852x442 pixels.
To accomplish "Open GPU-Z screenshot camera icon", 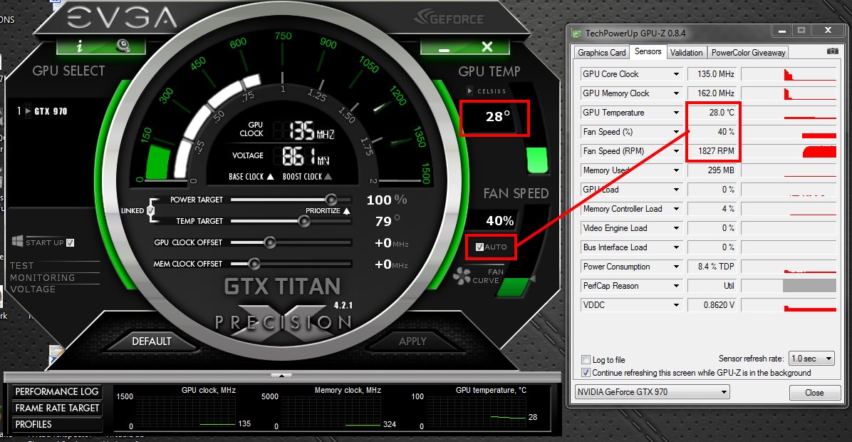I will 832,51.
